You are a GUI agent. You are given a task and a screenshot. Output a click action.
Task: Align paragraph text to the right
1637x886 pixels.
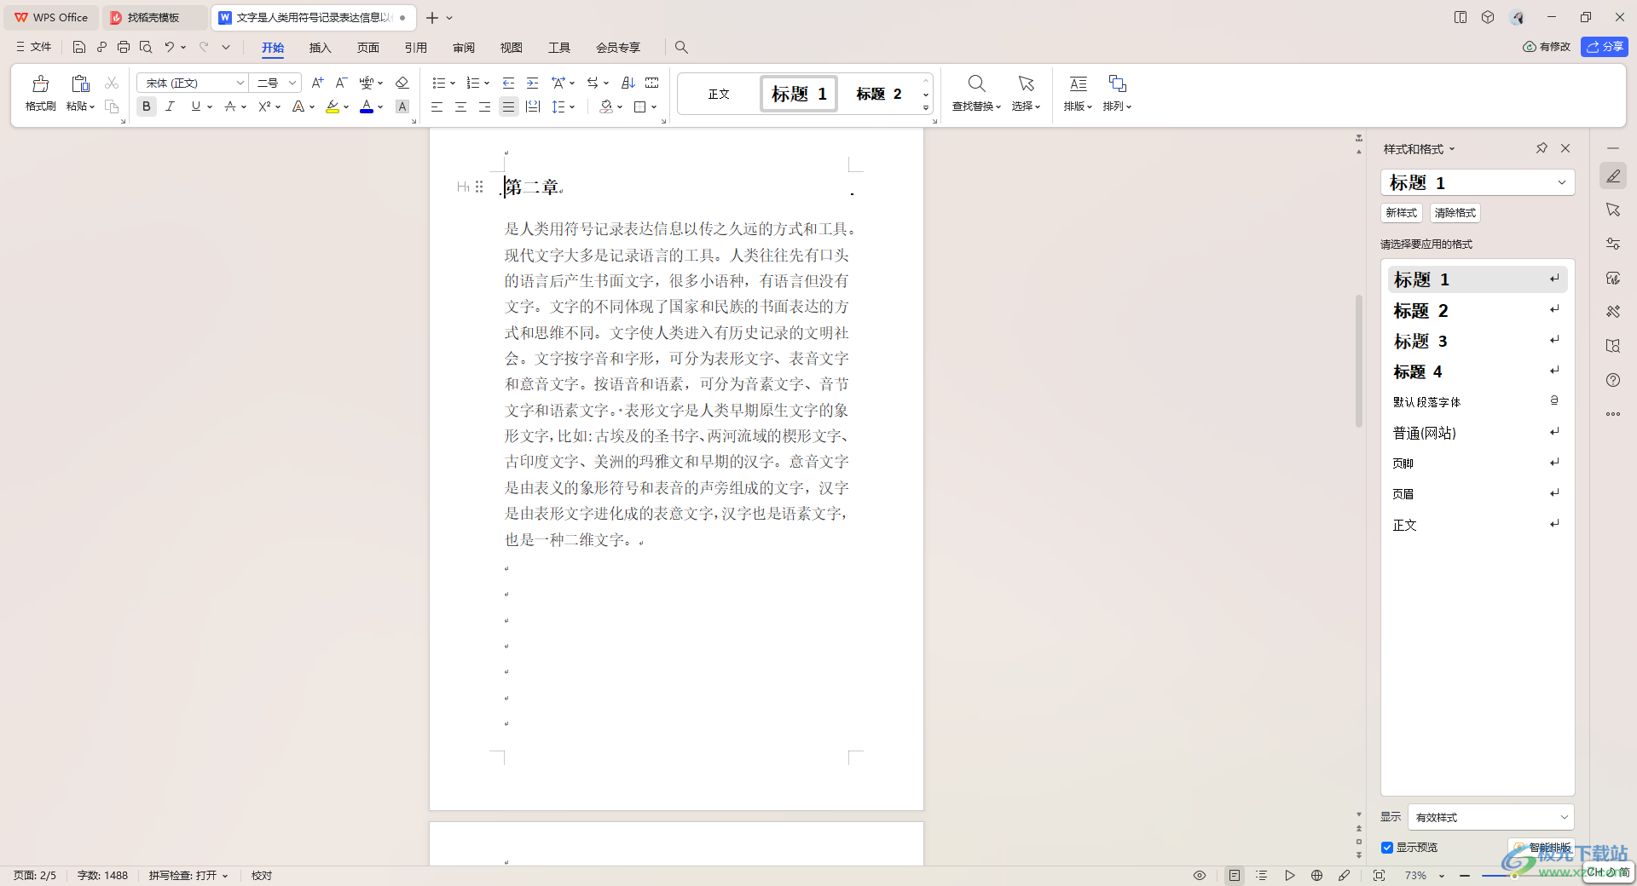coord(484,106)
